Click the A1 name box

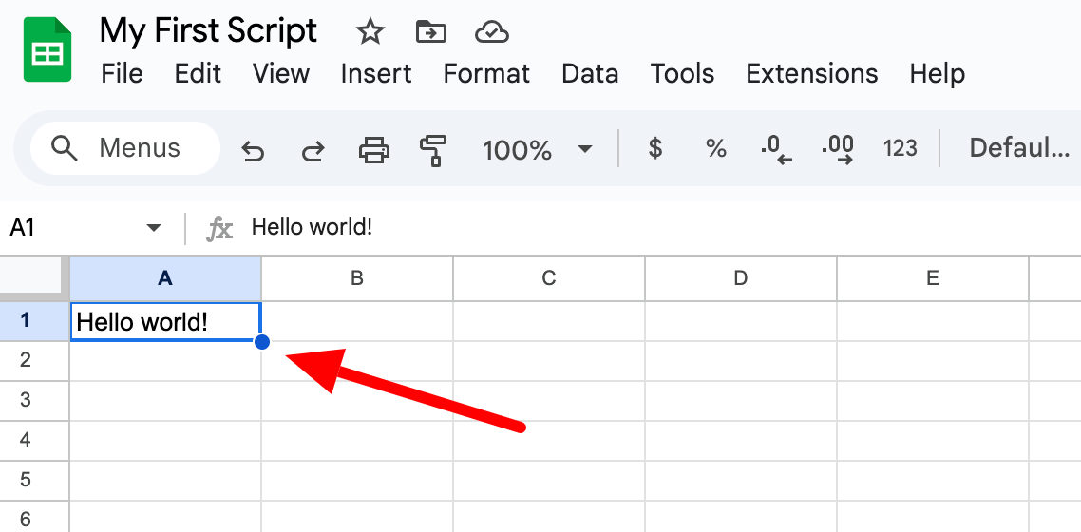[72, 227]
